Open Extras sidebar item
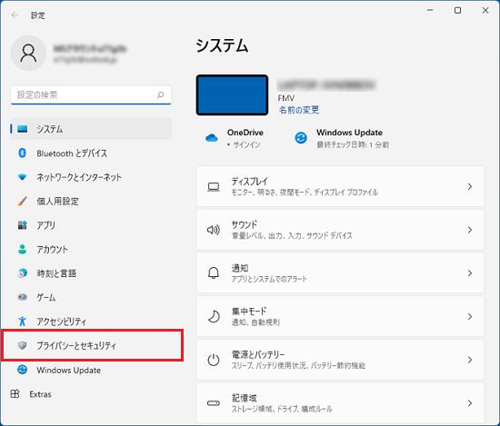This screenshot has height=426, width=500. tap(91, 394)
